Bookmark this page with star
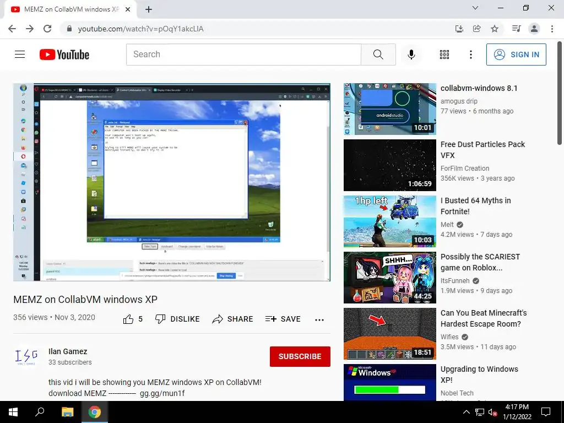The height and width of the screenshot is (423, 564). tap(495, 29)
